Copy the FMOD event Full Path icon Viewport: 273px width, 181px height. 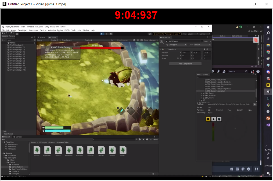(x=255, y=104)
